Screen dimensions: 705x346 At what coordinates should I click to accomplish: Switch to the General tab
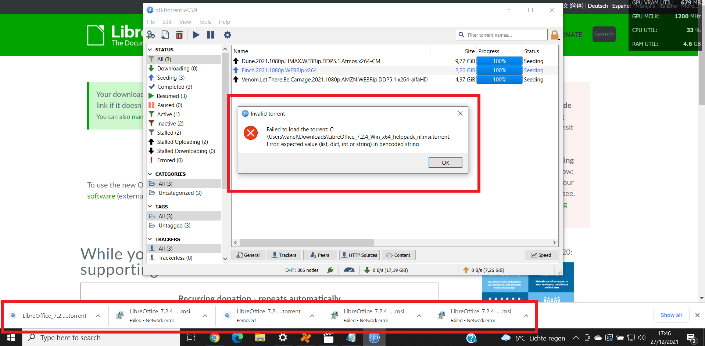click(x=248, y=255)
